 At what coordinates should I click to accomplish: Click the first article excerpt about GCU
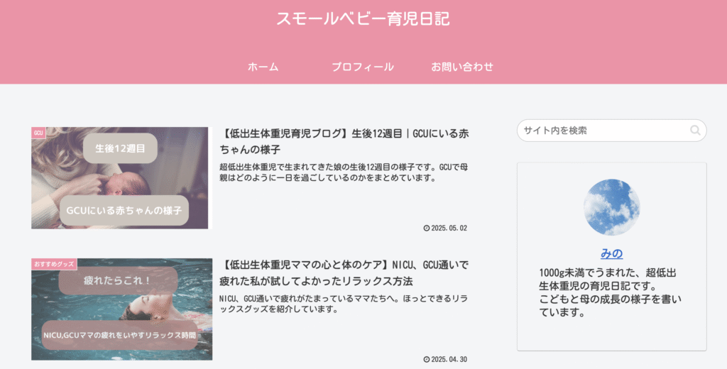(344, 172)
